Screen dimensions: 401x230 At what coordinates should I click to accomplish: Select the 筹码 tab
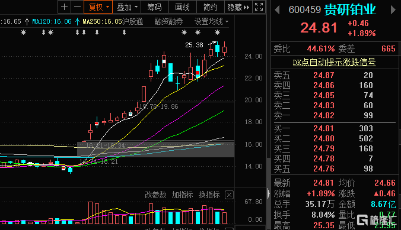point(154,7)
